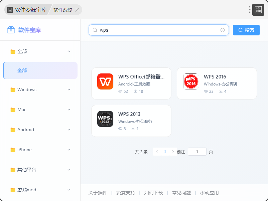Click the 前往 page number input box
The width and height of the screenshot is (268, 201).
[197, 152]
